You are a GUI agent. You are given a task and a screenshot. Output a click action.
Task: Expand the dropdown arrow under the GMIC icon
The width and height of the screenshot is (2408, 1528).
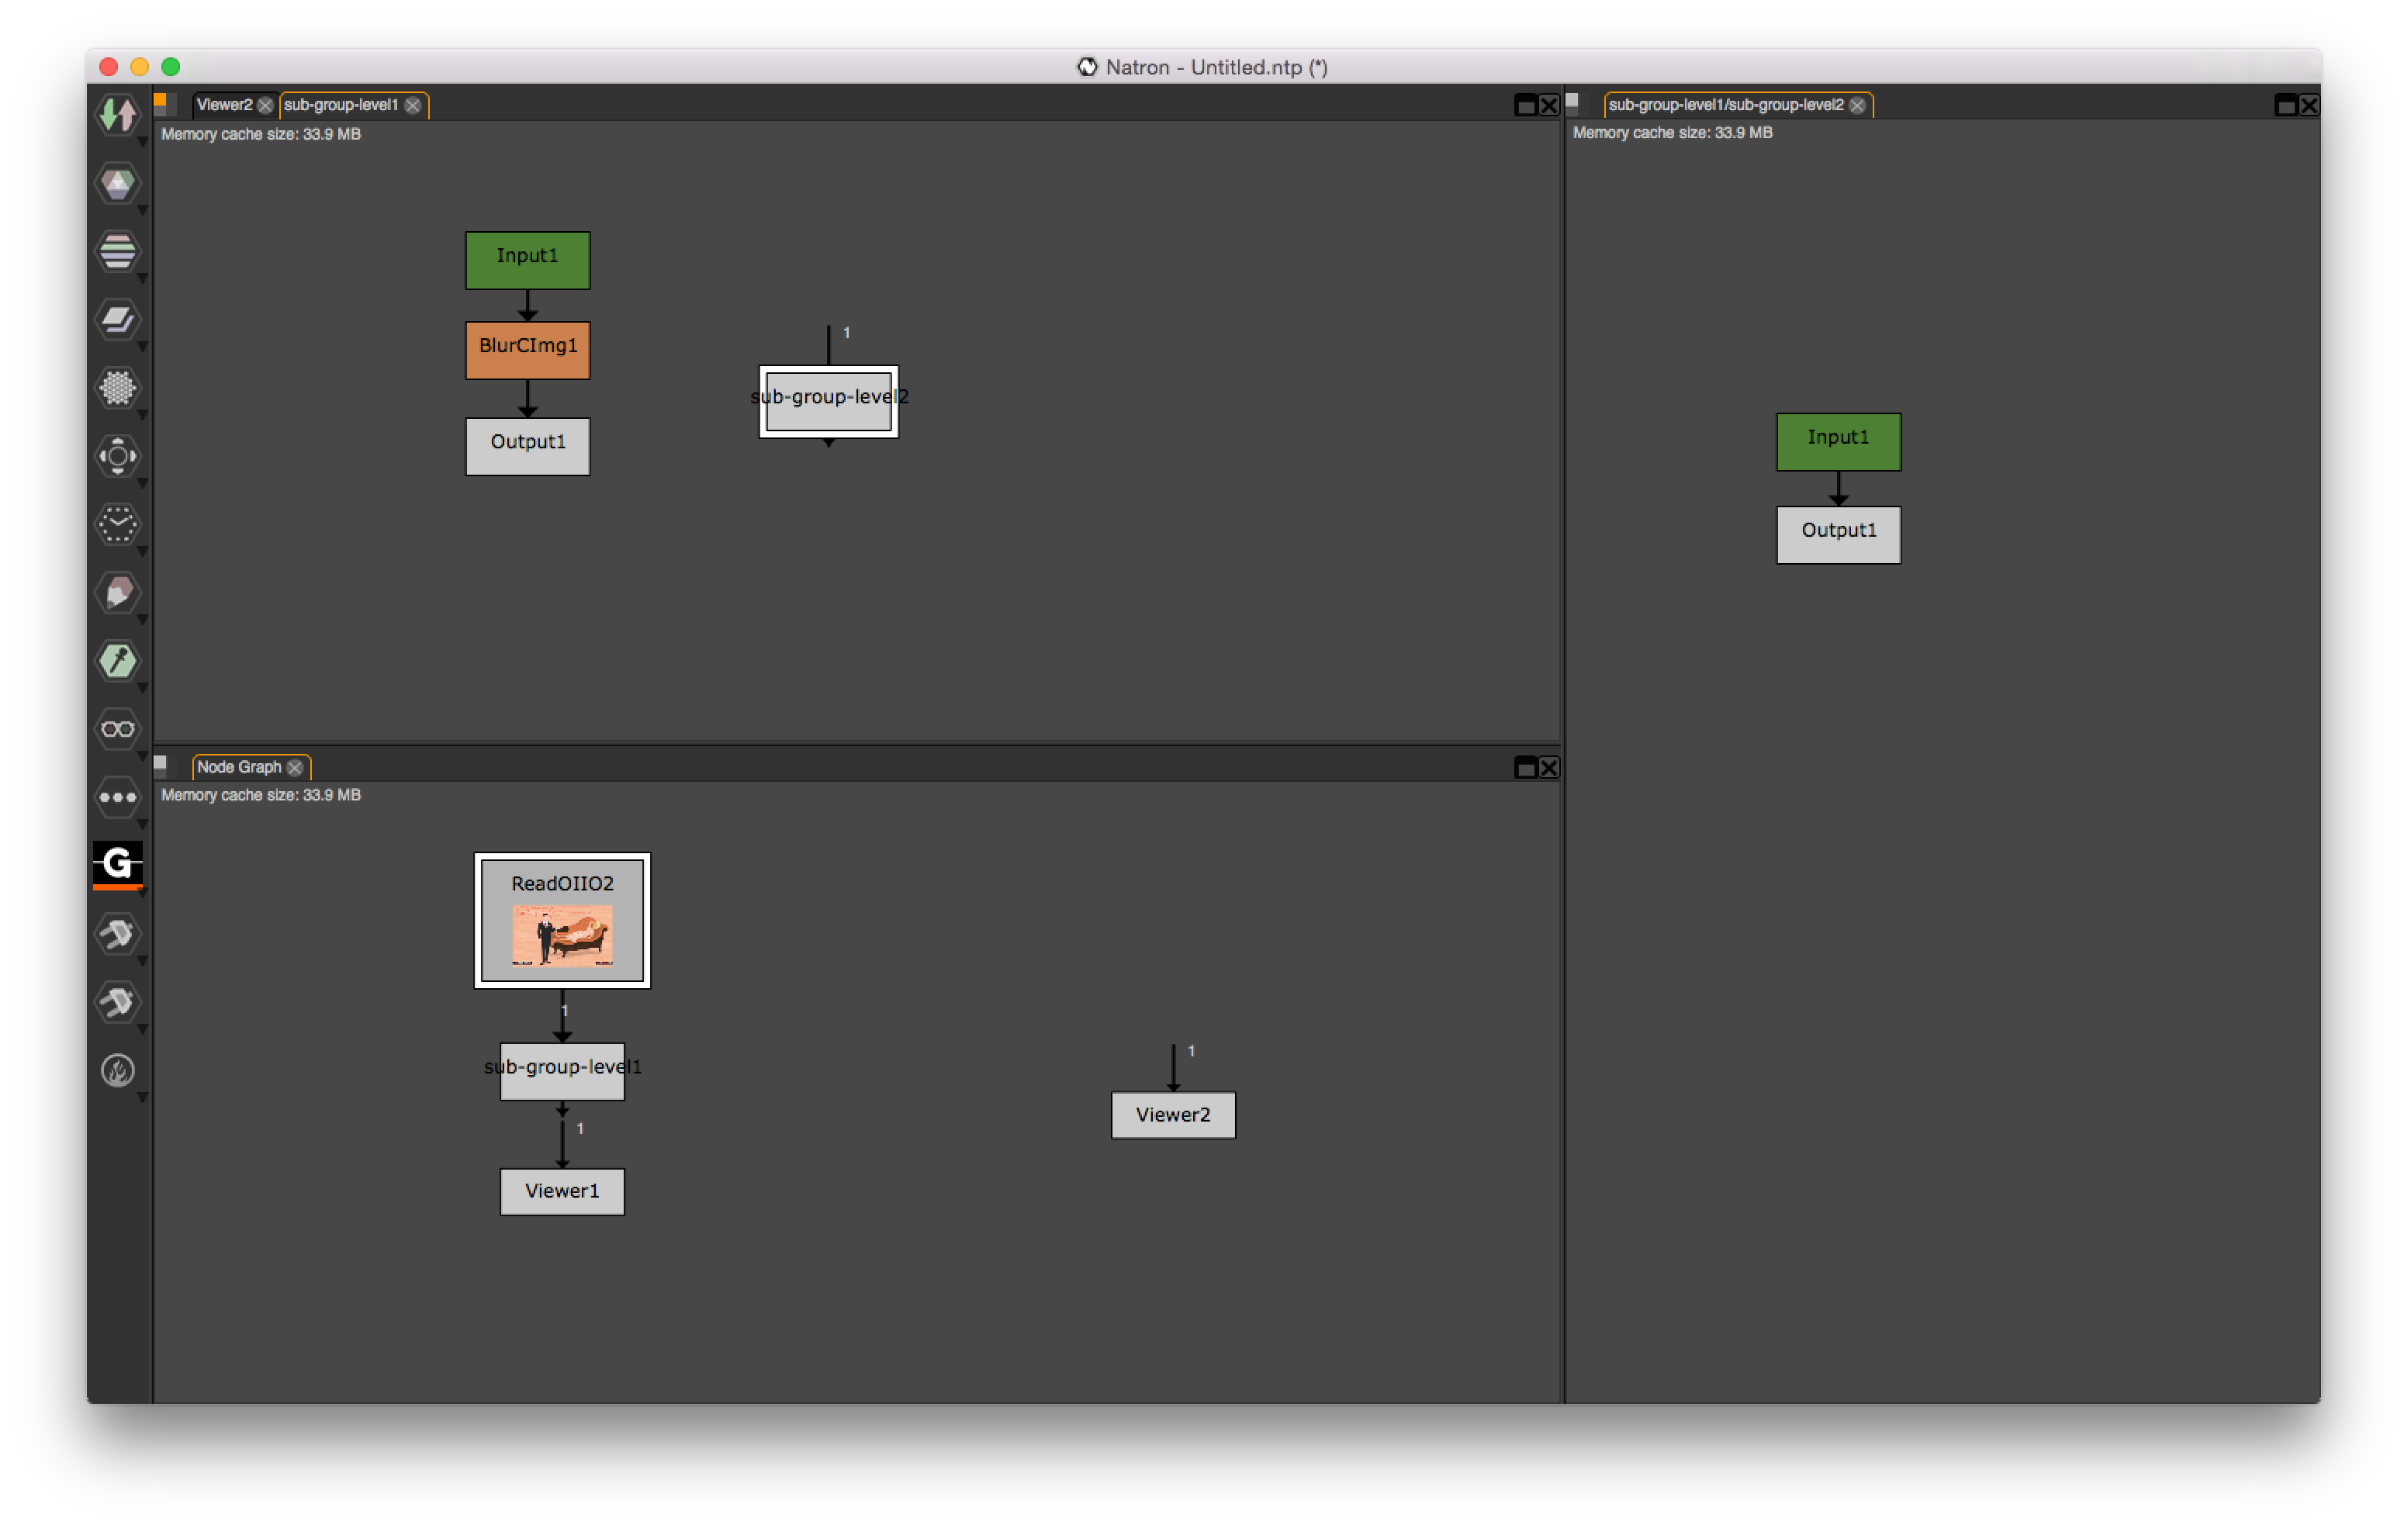point(141,893)
